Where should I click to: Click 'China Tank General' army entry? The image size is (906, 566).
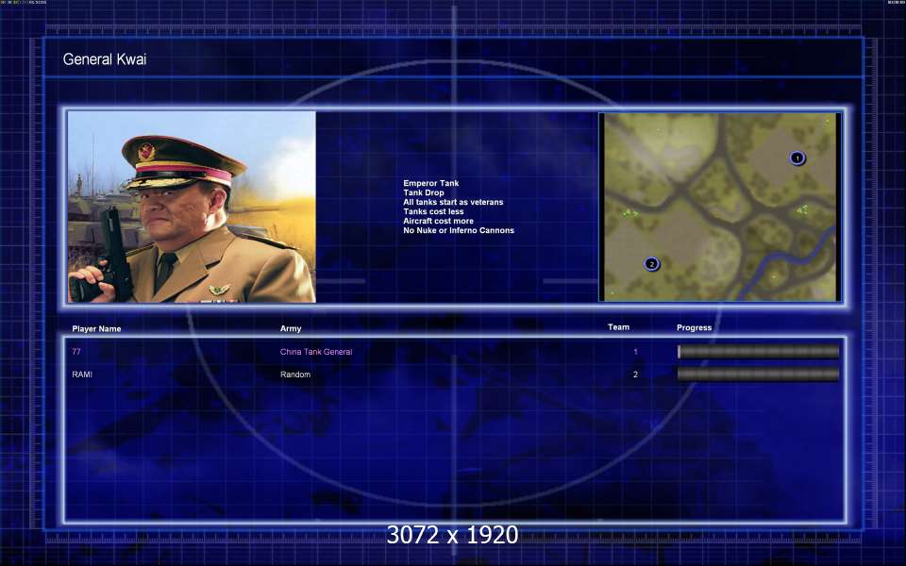316,351
